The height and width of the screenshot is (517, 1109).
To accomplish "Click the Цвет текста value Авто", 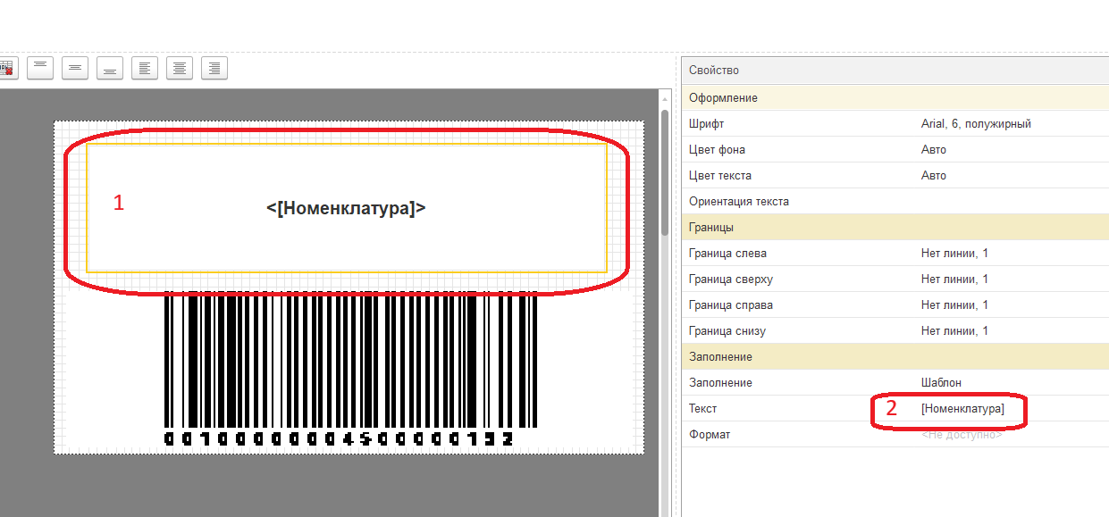I will [934, 176].
